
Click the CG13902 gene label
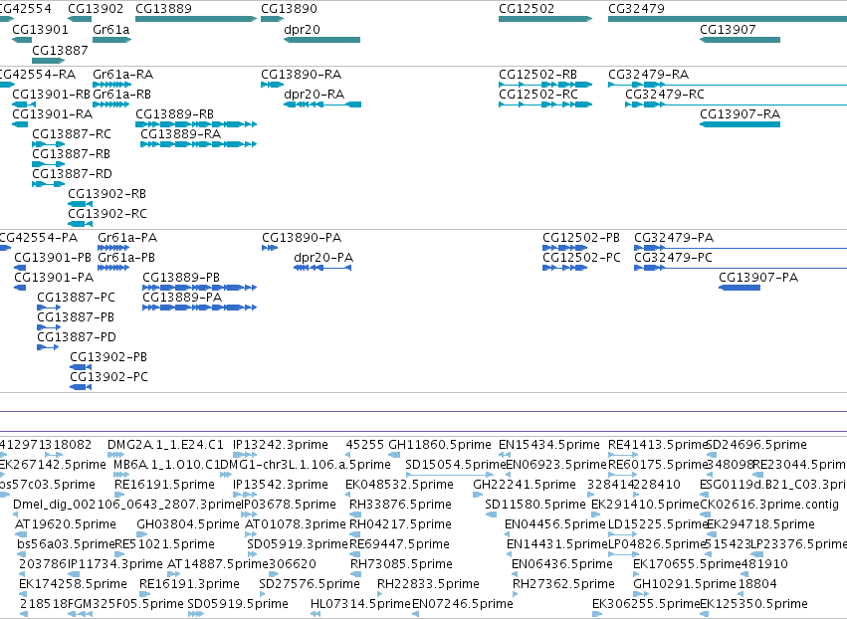click(x=96, y=9)
